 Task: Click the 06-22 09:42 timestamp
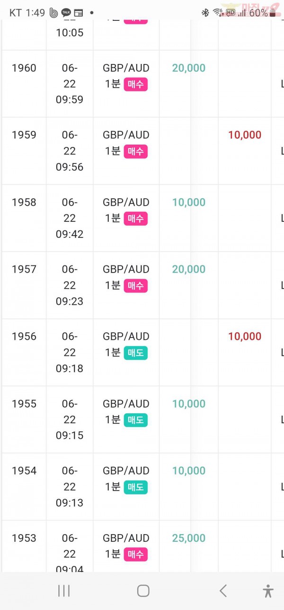70,218
